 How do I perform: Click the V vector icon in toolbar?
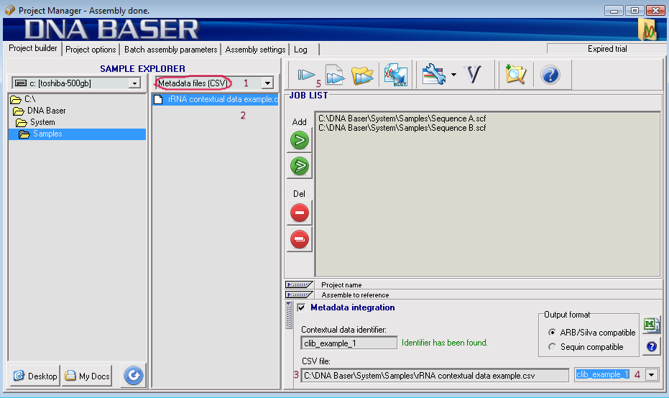pyautogui.click(x=473, y=75)
